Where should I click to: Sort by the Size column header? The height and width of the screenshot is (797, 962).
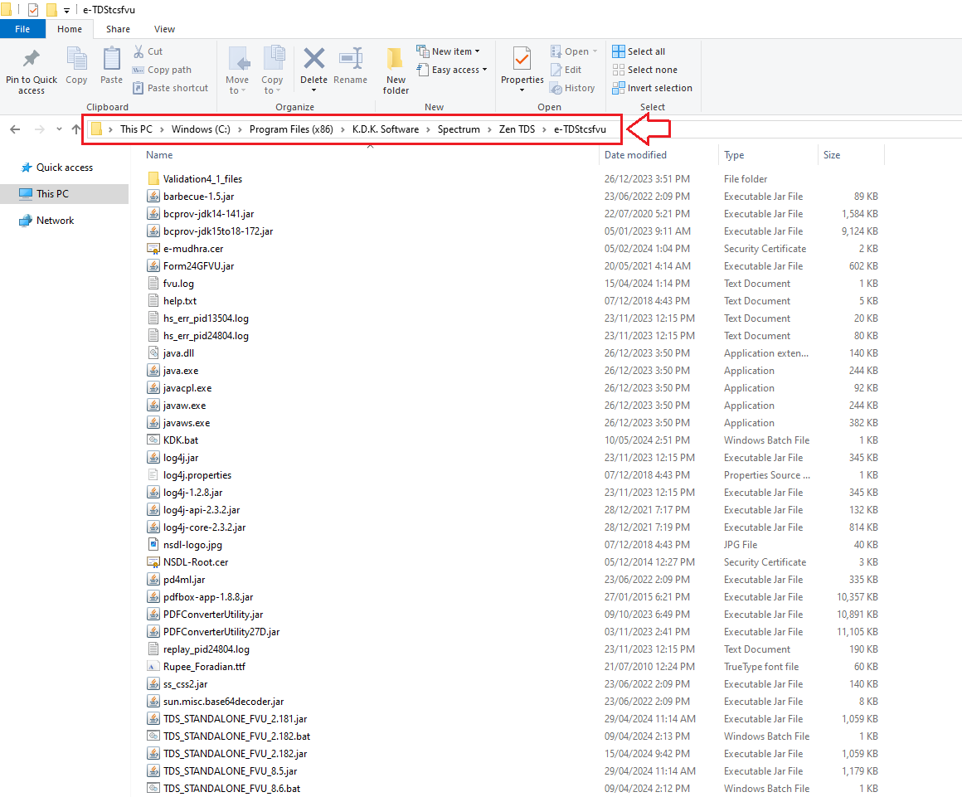coord(832,155)
